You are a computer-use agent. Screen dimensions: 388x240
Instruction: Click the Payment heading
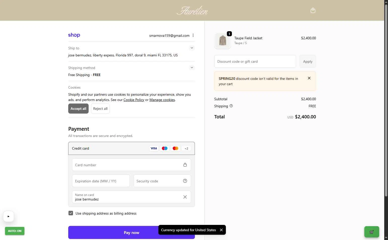coord(79,129)
